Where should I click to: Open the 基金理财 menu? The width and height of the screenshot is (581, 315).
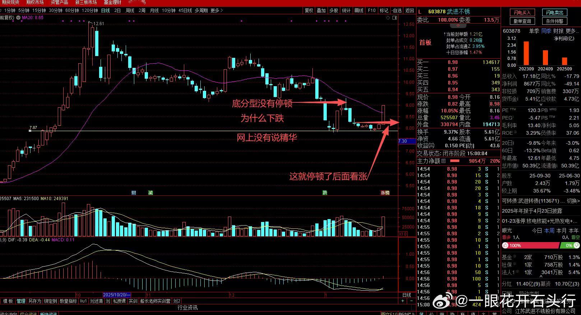pyautogui.click(x=112, y=3)
